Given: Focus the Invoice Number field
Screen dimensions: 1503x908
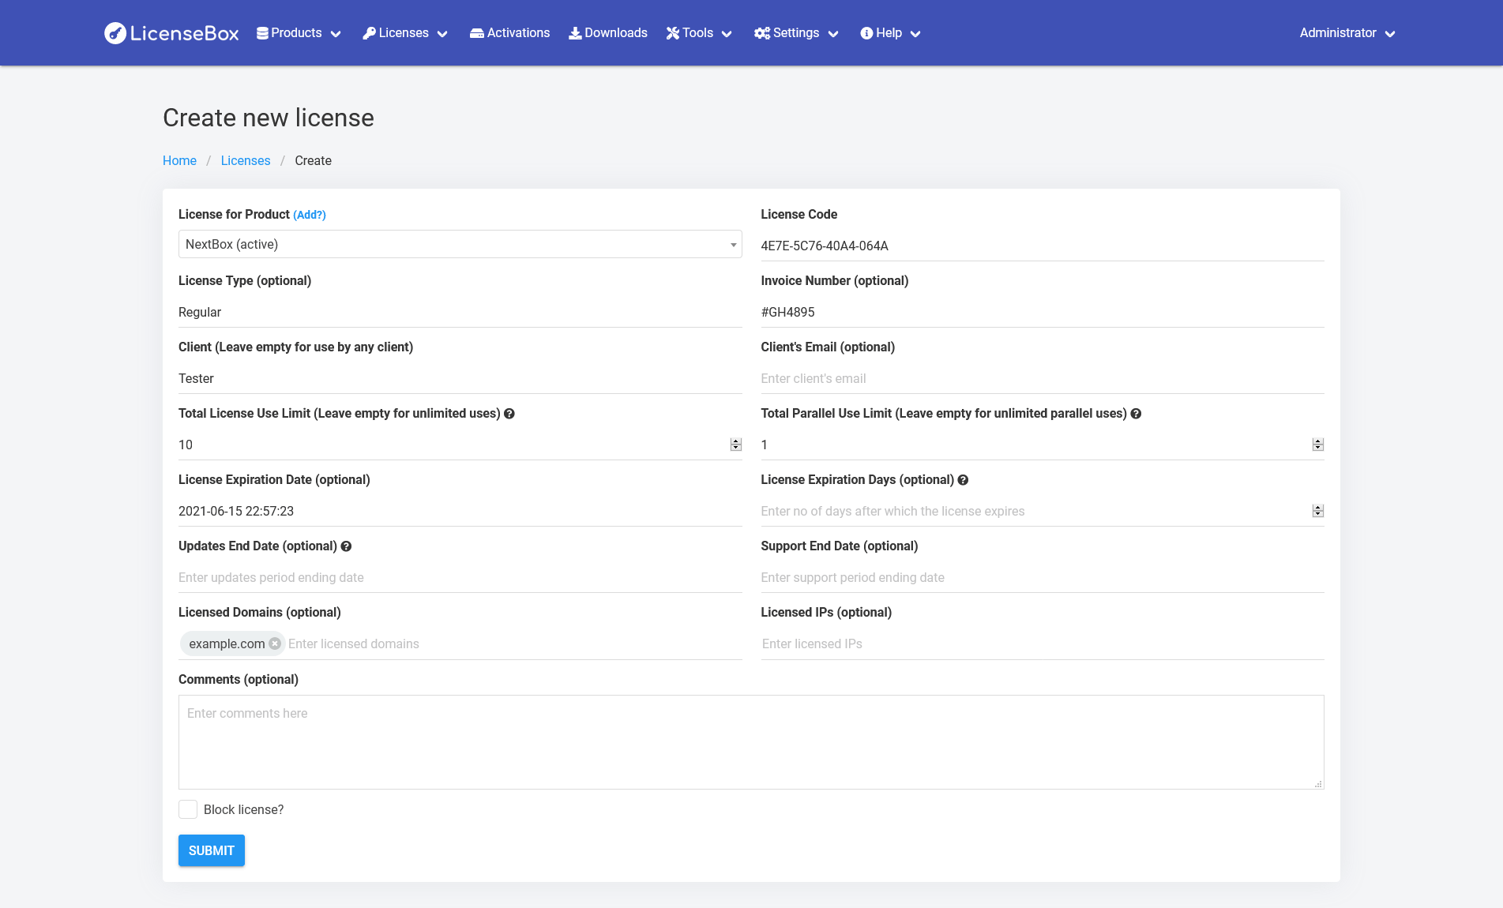Looking at the screenshot, I should [1043, 312].
